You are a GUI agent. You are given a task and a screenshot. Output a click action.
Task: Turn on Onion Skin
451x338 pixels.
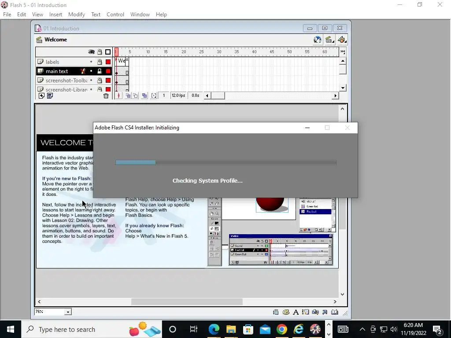click(128, 96)
